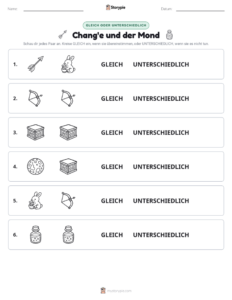Select GLEICH in row 2
Image resolution: width=232 pixels, height=300 pixels.
click(112, 98)
